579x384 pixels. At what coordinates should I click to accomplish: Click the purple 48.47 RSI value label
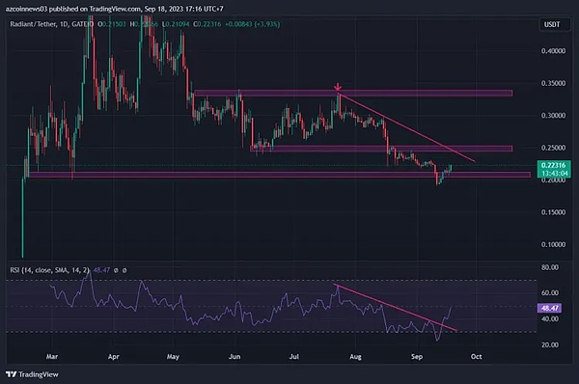coord(549,308)
